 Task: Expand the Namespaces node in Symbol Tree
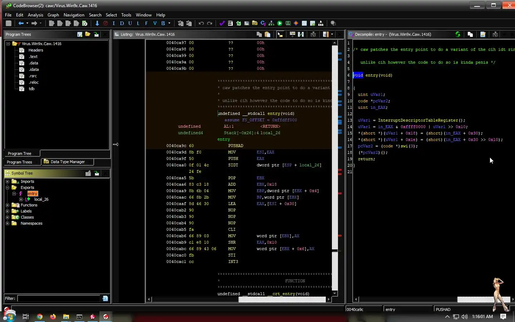(8, 223)
